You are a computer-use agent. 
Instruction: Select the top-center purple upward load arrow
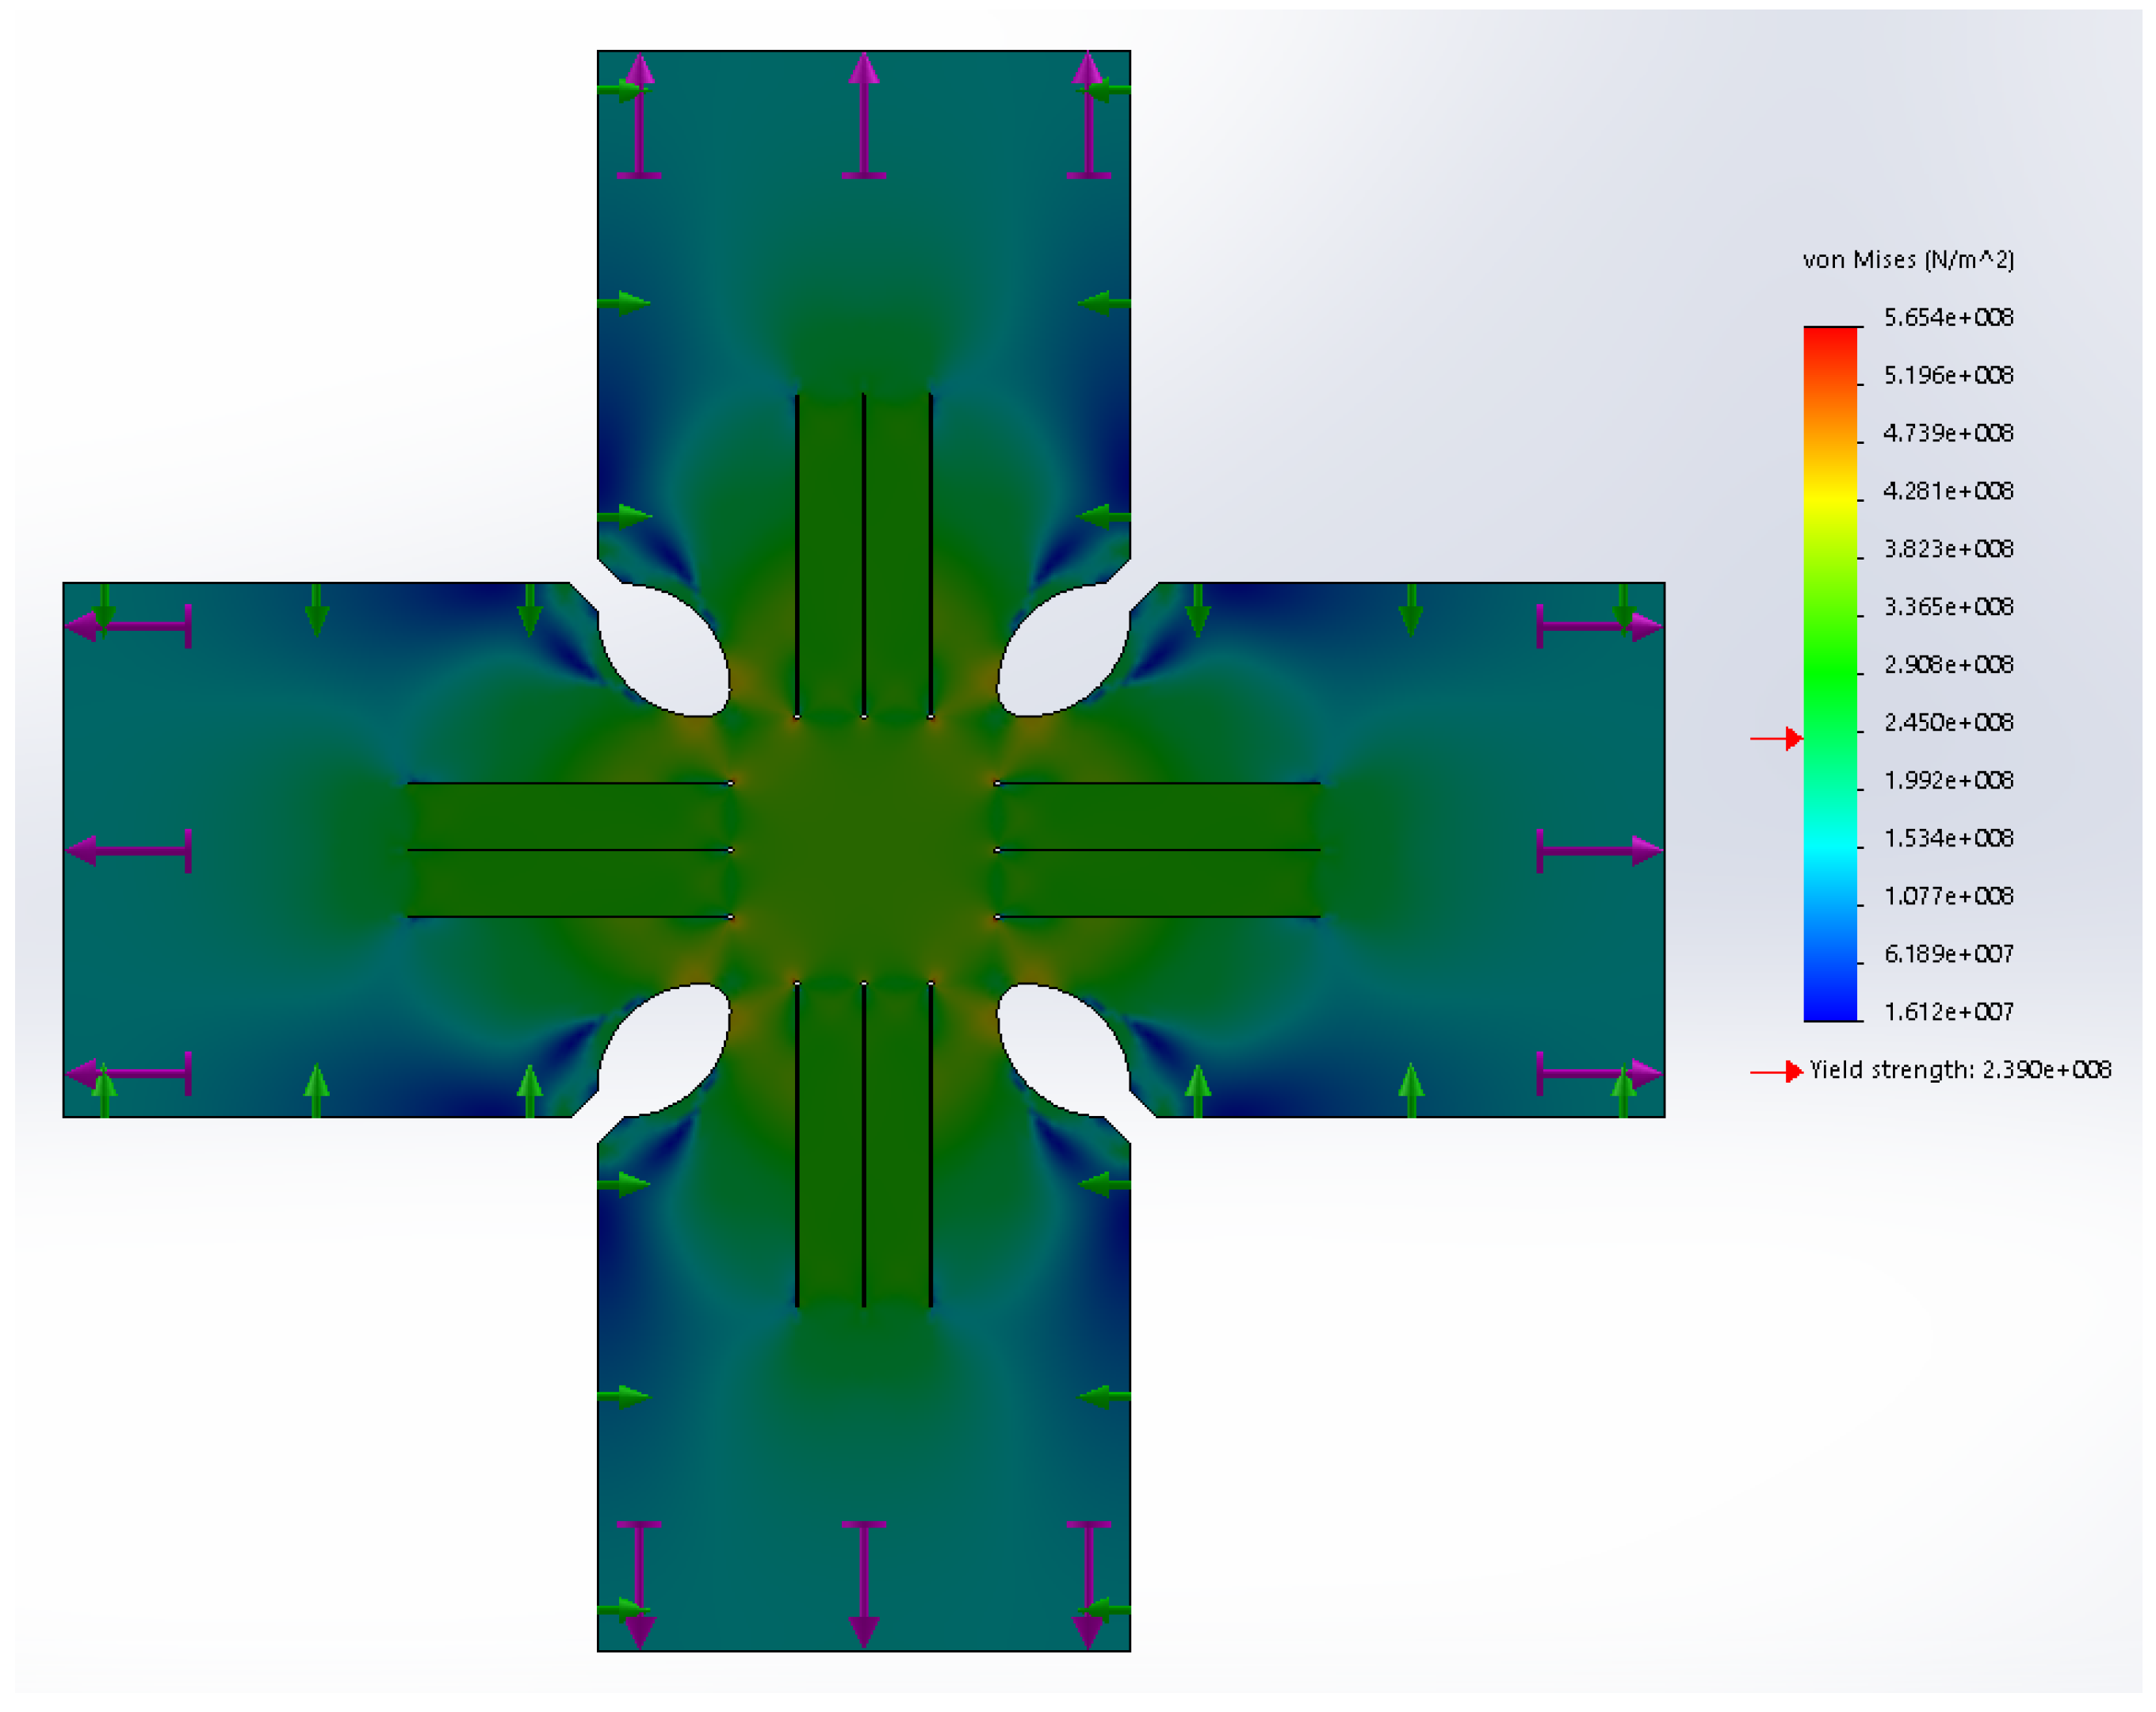pos(863,115)
